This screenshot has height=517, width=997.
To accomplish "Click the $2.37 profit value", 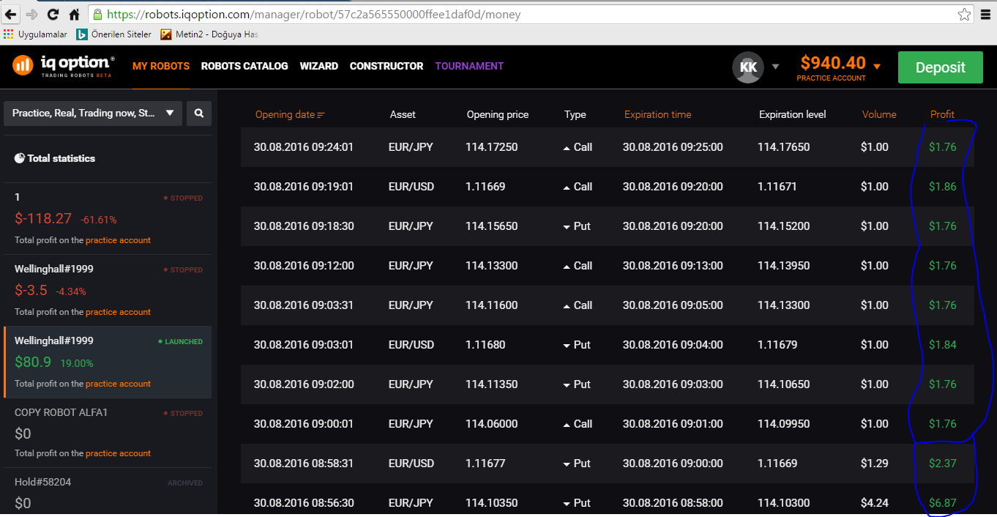I will (943, 464).
